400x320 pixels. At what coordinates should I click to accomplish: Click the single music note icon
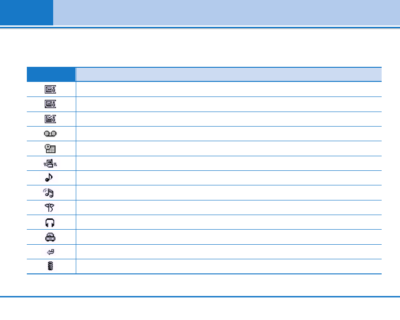tap(51, 178)
